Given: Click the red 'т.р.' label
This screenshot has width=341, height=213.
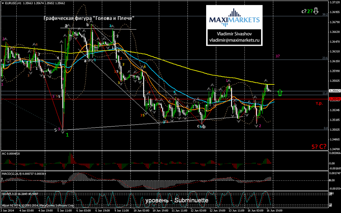Looking at the screenshot, I should coord(319,103).
